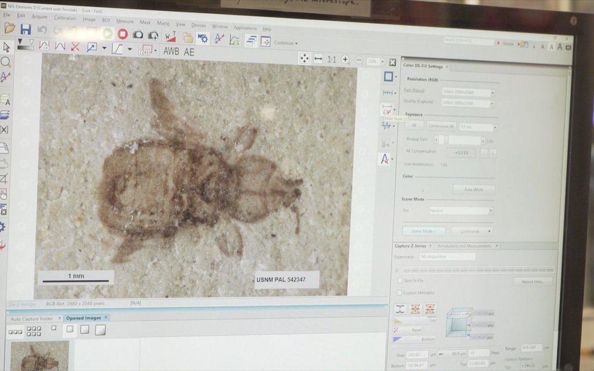The width and height of the screenshot is (594, 371).
Task: Stop acquisition with the red Stop button
Action: pyautogui.click(x=122, y=34)
